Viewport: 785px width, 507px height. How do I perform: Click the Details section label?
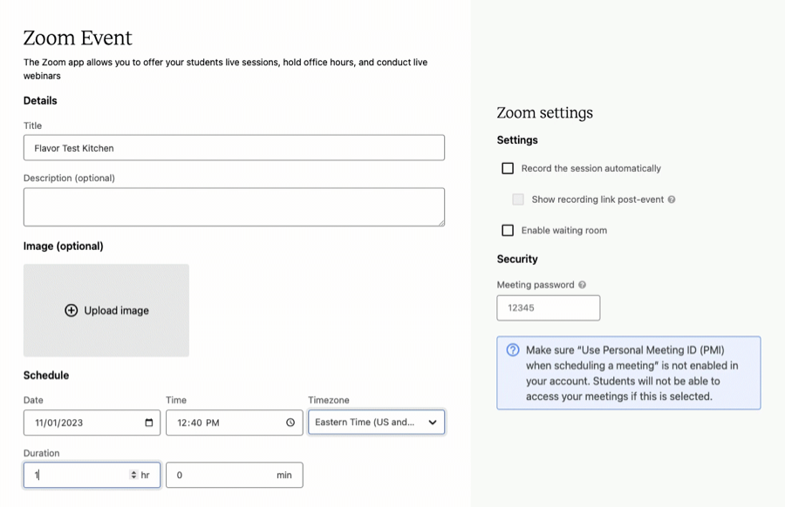(40, 100)
